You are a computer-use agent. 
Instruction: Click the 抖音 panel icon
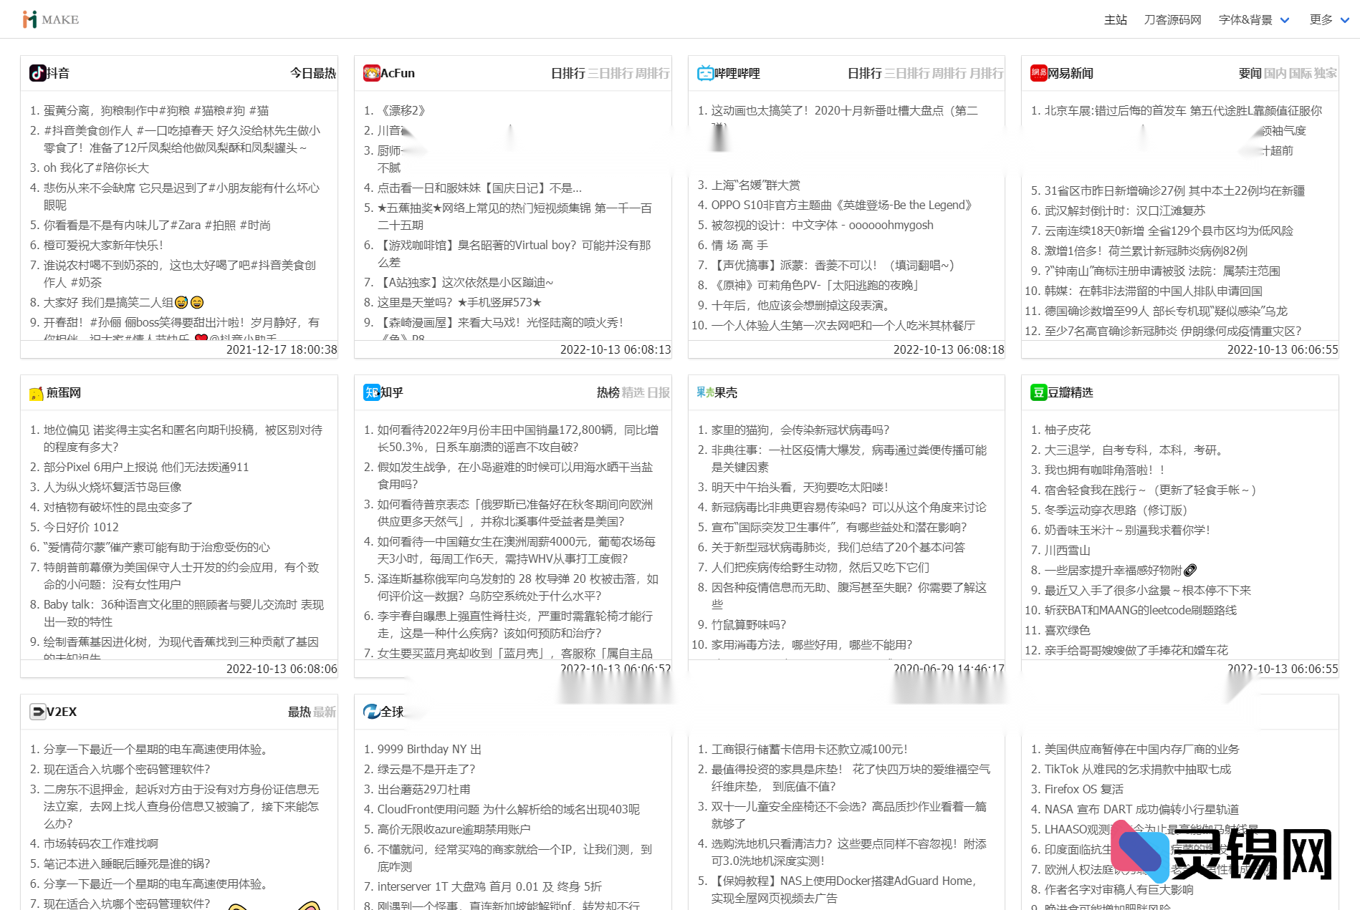click(39, 72)
